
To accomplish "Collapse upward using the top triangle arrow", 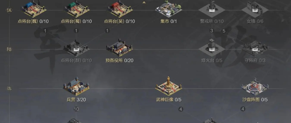I will point(144,2).
